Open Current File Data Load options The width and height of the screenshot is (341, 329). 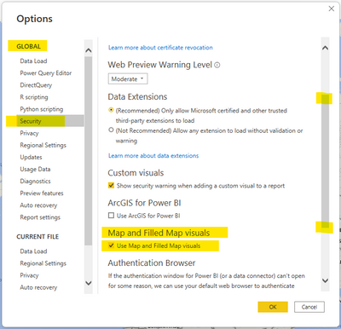point(33,251)
